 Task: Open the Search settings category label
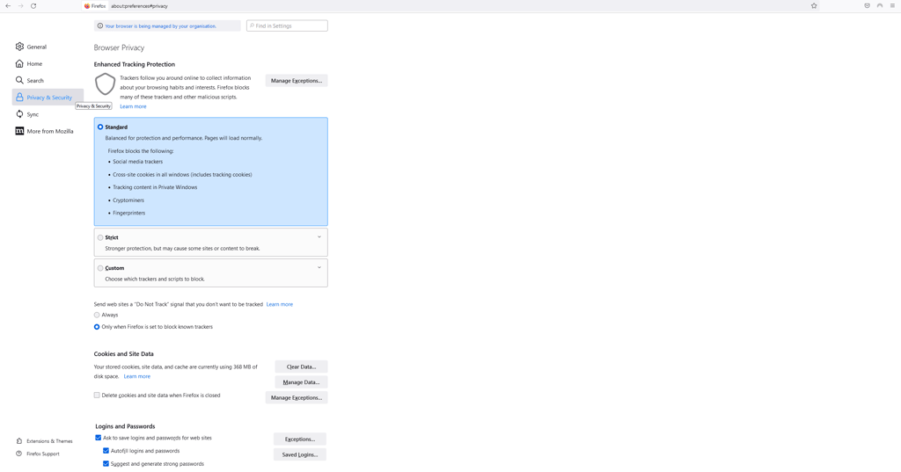(35, 80)
